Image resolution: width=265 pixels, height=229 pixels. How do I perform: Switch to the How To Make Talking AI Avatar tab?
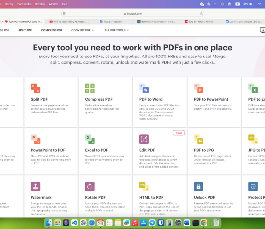coord(68,22)
